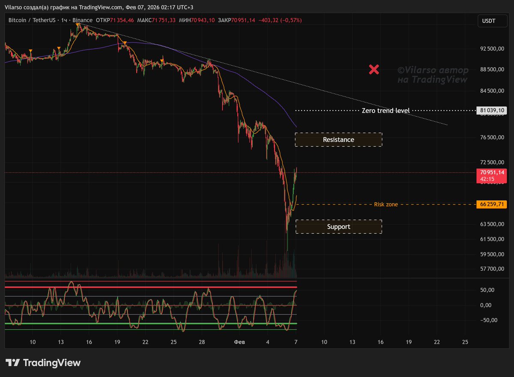Click the 59 500,00 price axis label
This screenshot has width=514, height=377.
[x=492, y=254]
